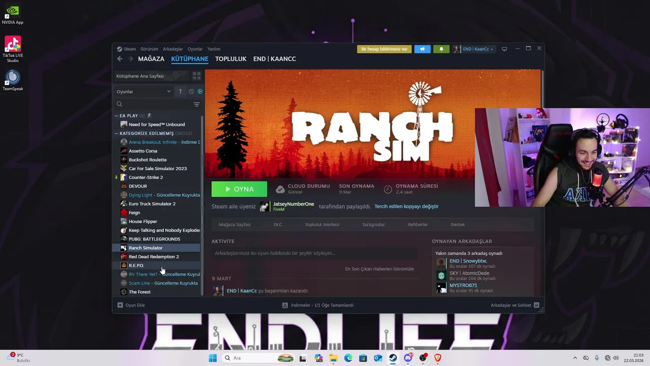Open the advanced library filter options
Image resolution: width=650 pixels, height=366 pixels.
coord(197,104)
